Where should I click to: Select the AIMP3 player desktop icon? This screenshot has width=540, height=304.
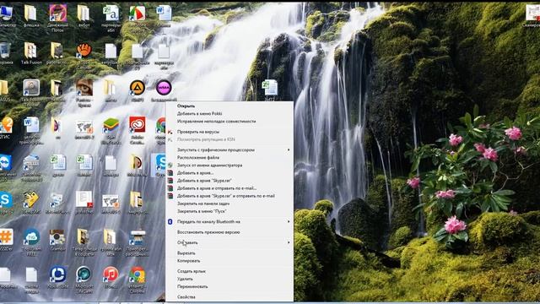point(137,88)
